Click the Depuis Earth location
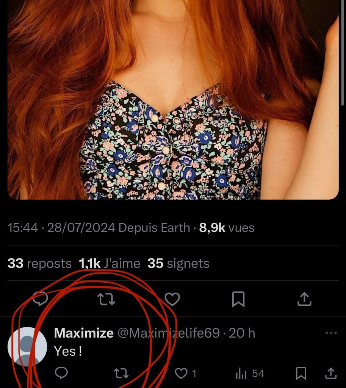The width and height of the screenshot is (346, 388). [x=154, y=228]
